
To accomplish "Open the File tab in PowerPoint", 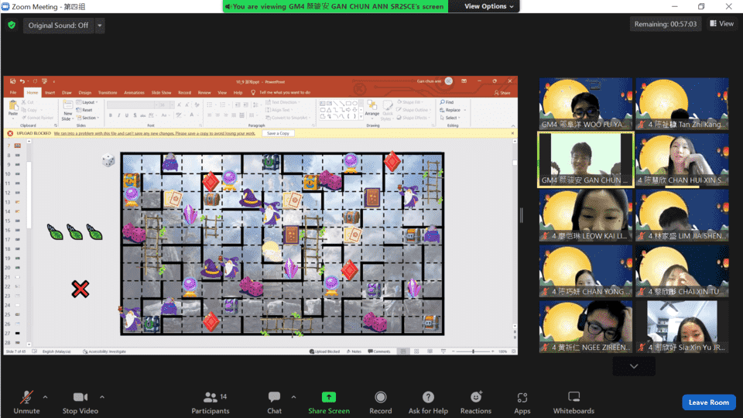I will (13, 92).
